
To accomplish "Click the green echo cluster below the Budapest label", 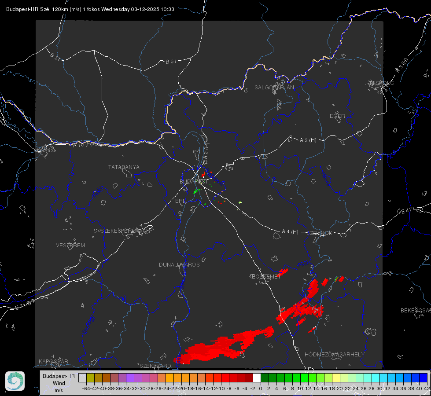I will pos(197,191).
